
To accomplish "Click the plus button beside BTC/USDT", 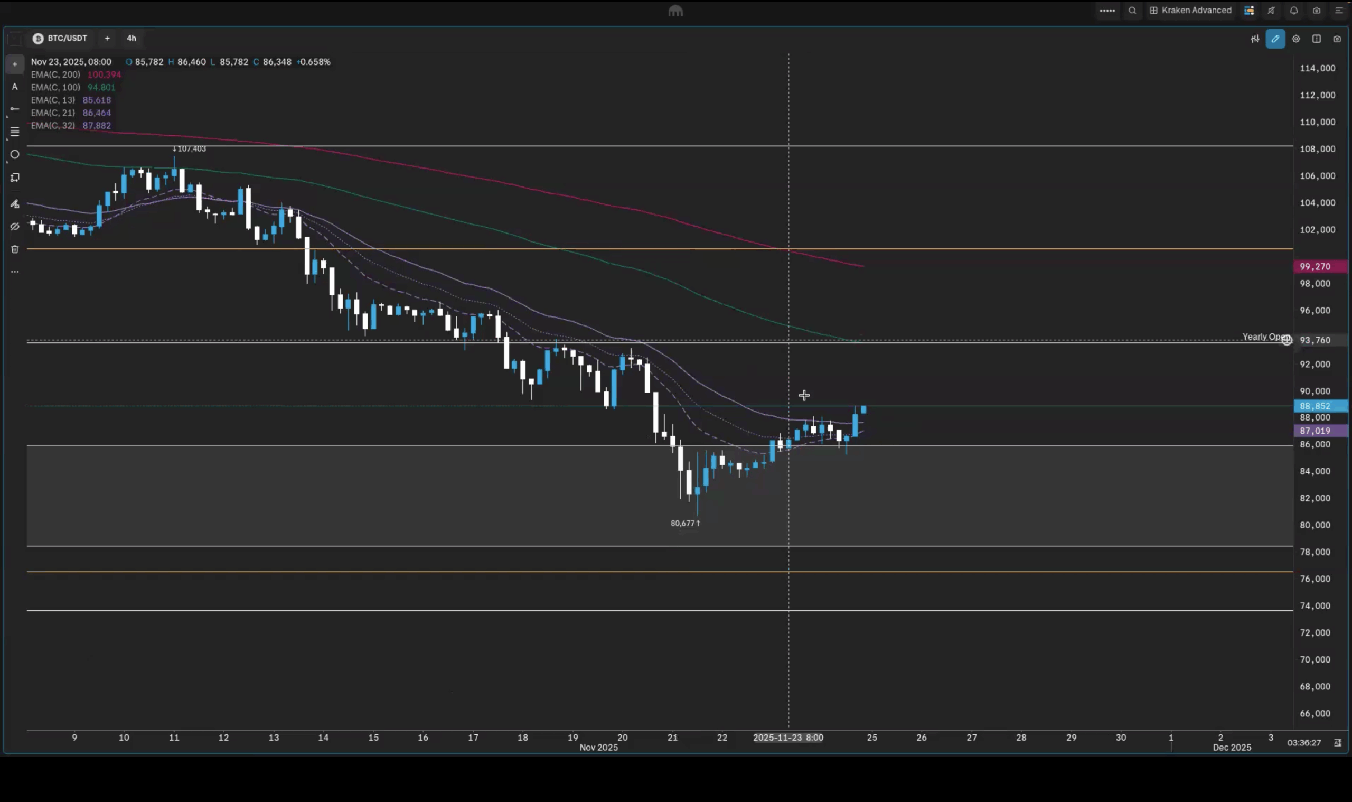I will (107, 39).
